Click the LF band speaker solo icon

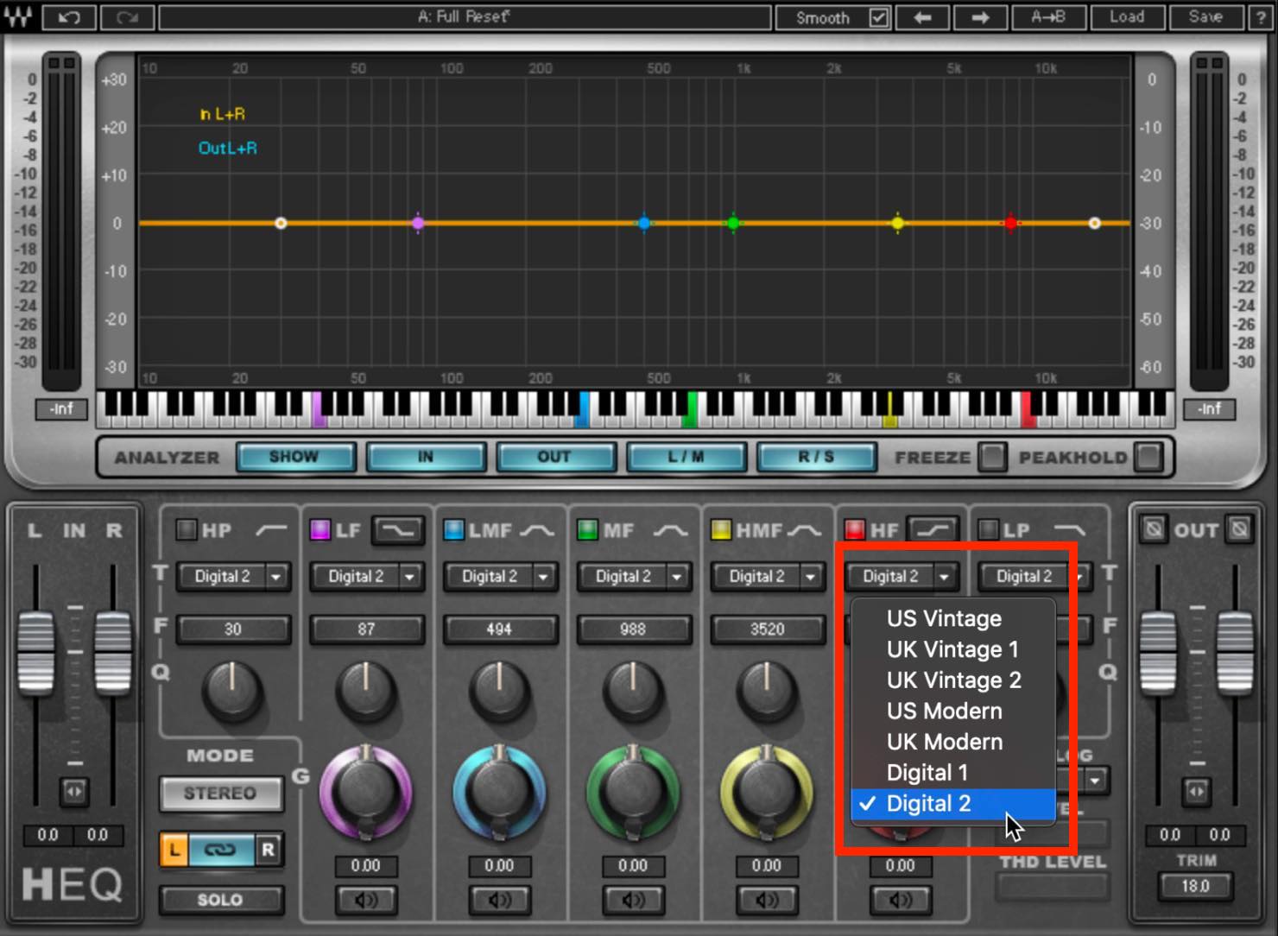point(366,900)
